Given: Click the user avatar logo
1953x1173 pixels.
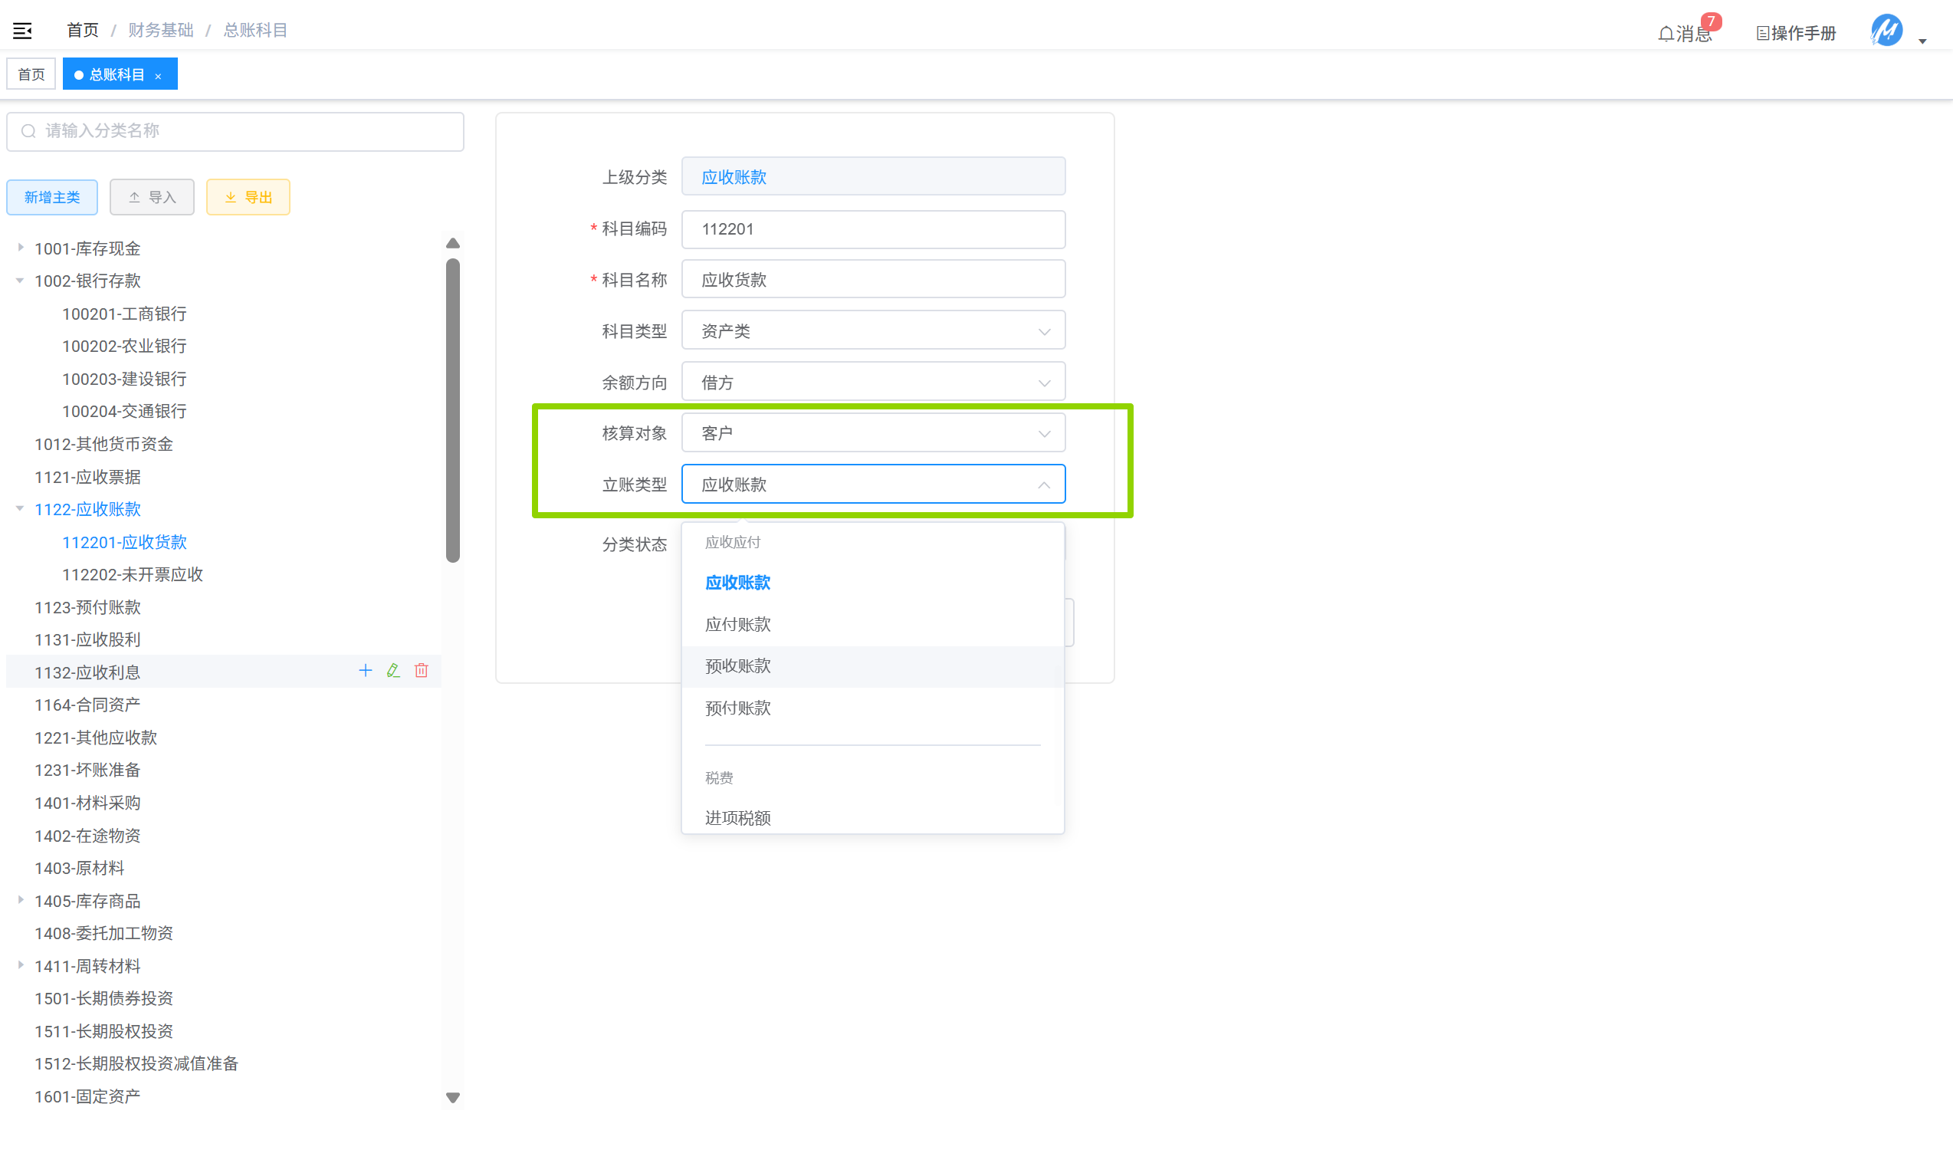Looking at the screenshot, I should pyautogui.click(x=1886, y=31).
